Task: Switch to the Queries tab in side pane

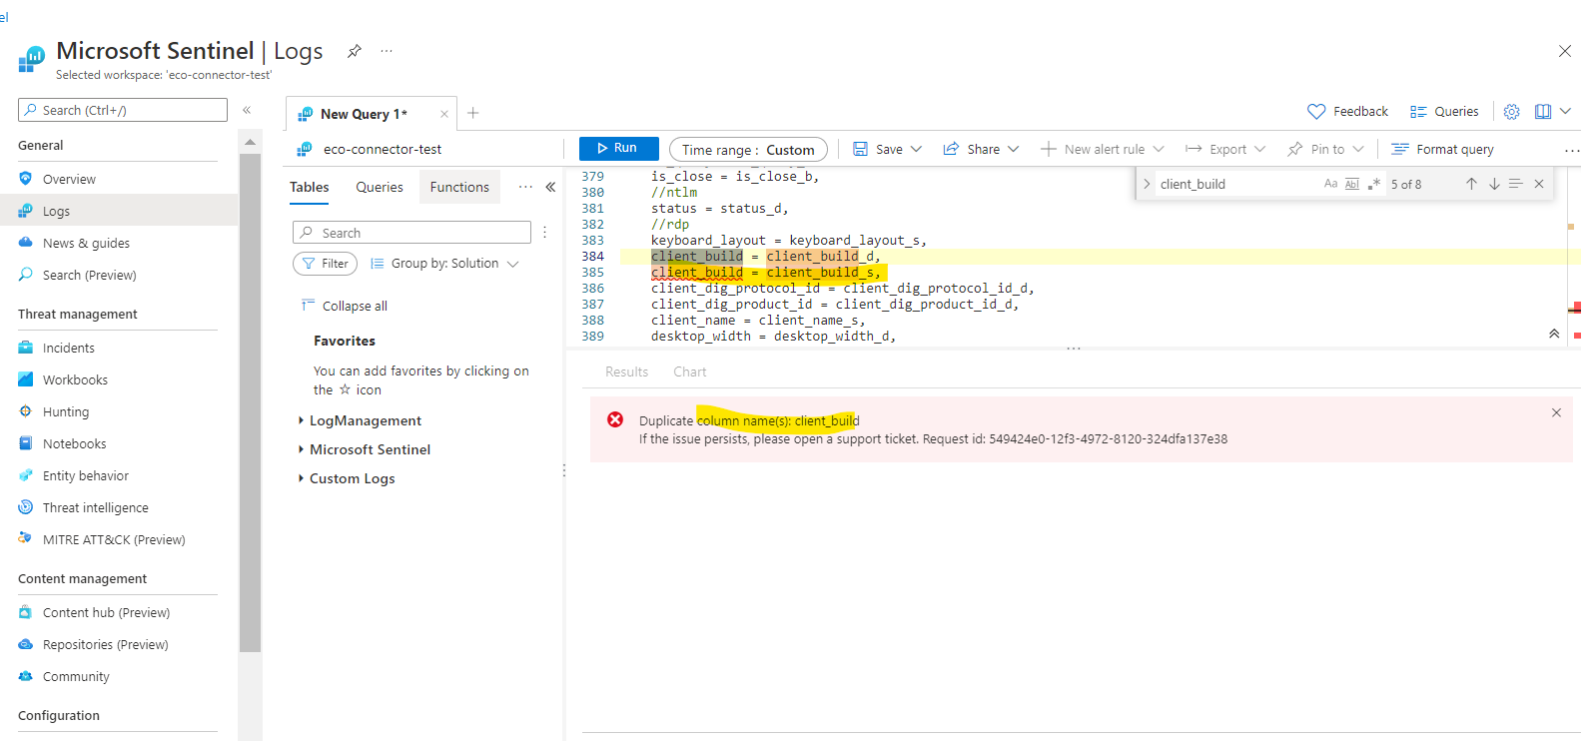Action: 380,187
